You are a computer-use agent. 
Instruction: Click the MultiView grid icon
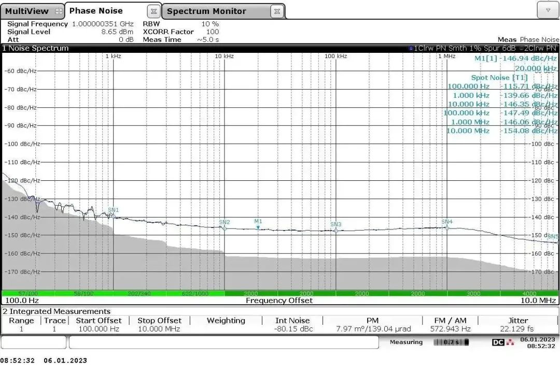coord(59,11)
